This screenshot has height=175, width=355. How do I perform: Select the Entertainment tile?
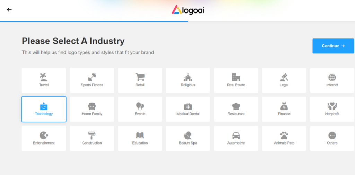click(44, 139)
